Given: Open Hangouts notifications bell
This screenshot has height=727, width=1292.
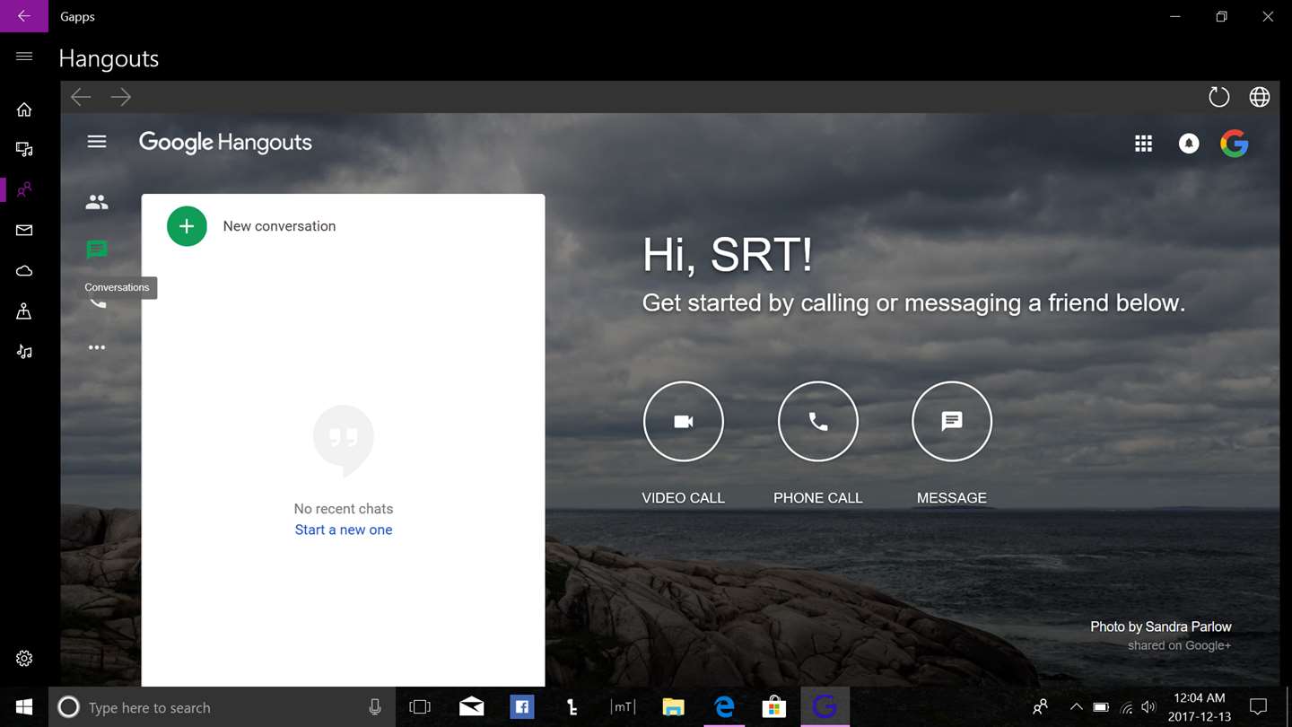Looking at the screenshot, I should [x=1189, y=144].
